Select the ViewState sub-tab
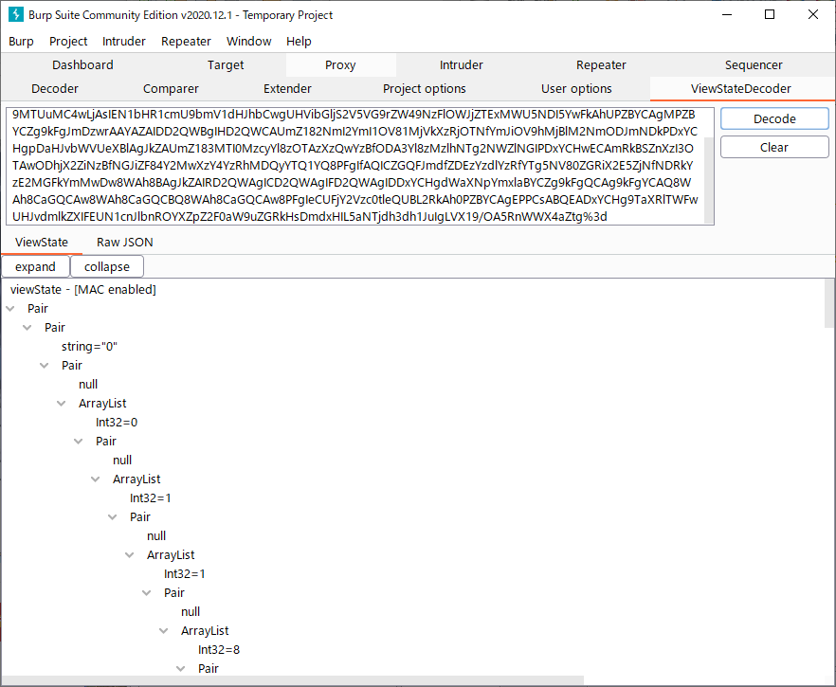Image resolution: width=836 pixels, height=687 pixels. click(42, 242)
